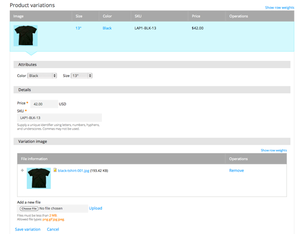The height and width of the screenshot is (234, 304).
Task: Click the file type icon before black-tshirt-001.jpg
Action: (x=55, y=170)
